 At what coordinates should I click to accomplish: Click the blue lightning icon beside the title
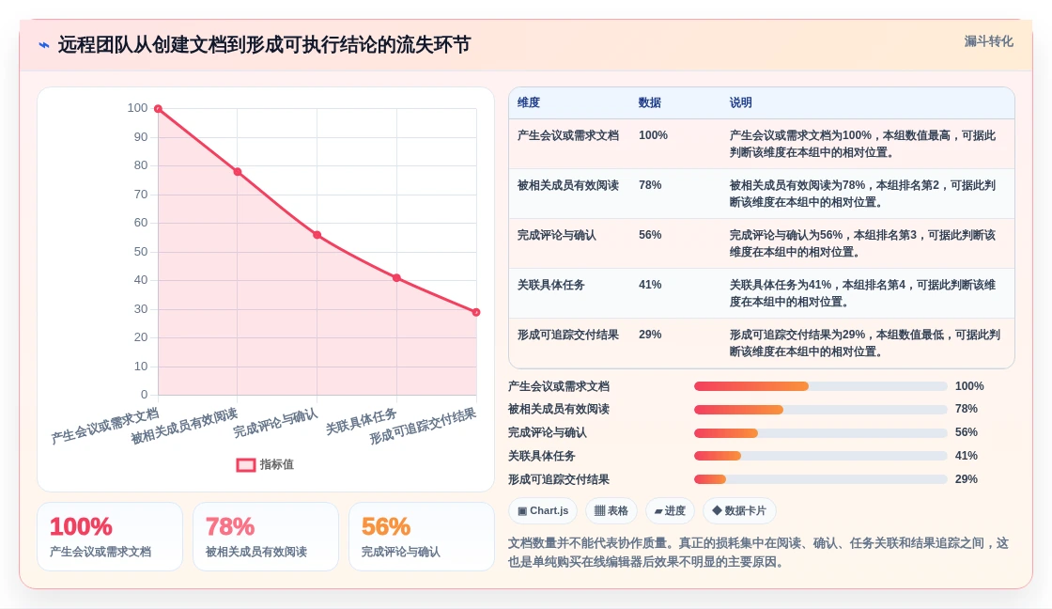pyautogui.click(x=43, y=45)
